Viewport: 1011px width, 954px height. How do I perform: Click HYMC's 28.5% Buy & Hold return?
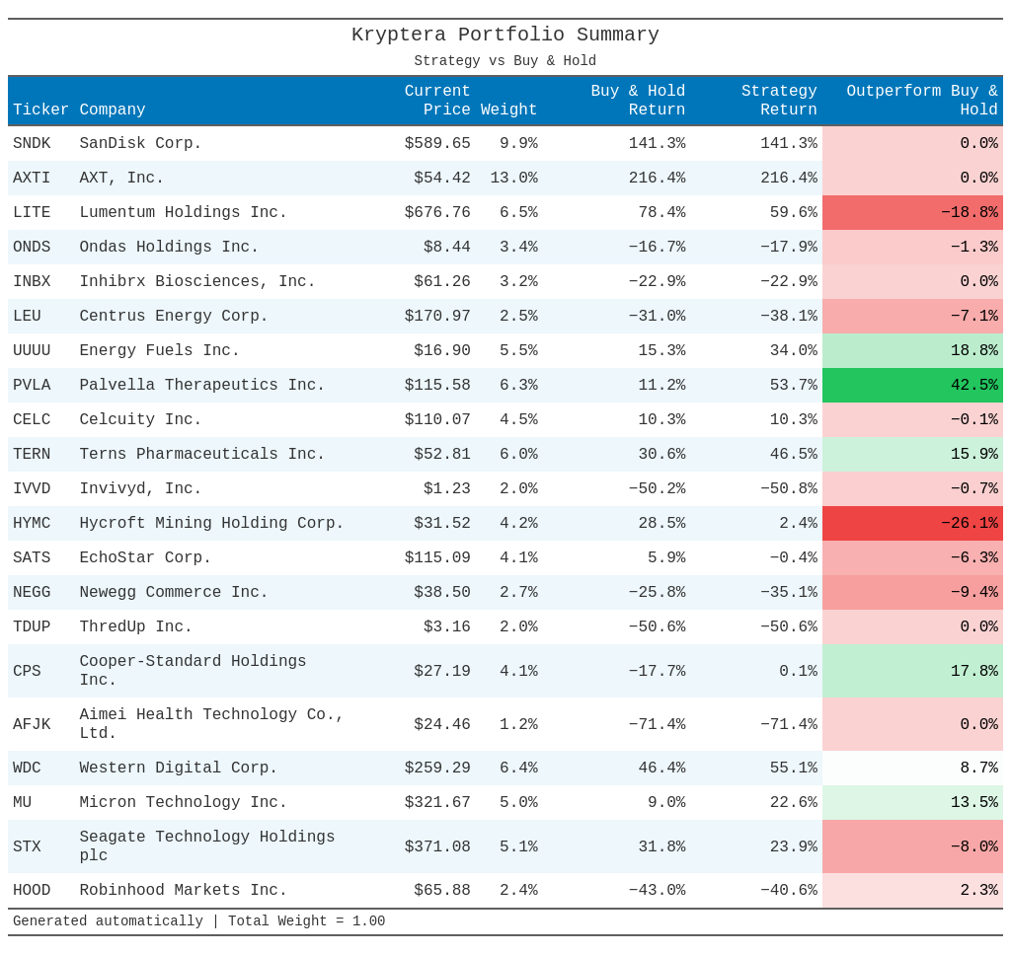(x=661, y=523)
